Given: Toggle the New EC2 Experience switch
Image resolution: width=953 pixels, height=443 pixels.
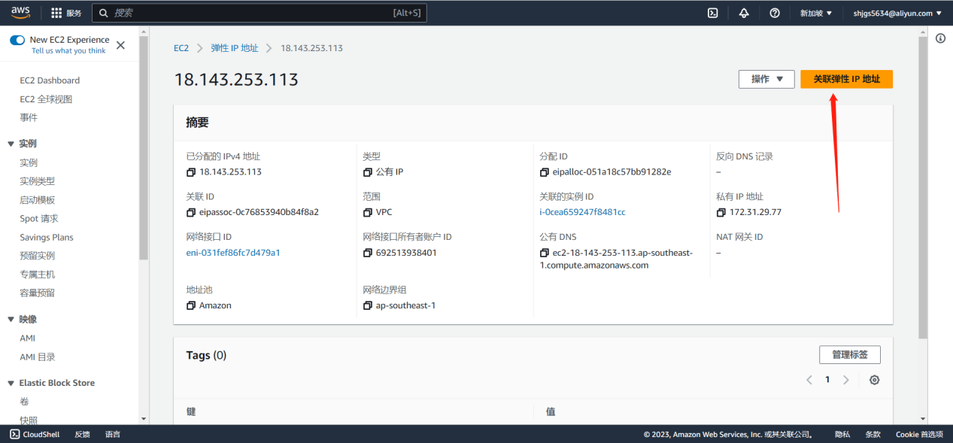Looking at the screenshot, I should click(x=17, y=40).
